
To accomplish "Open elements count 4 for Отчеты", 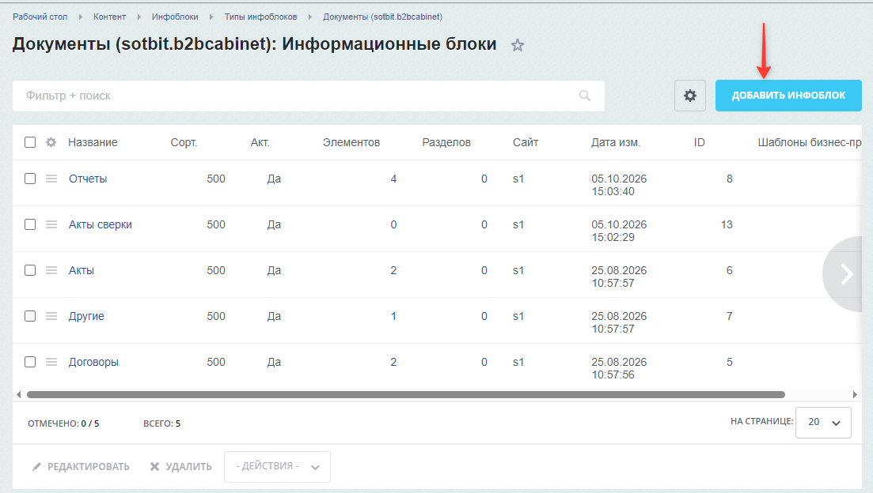I will (393, 179).
